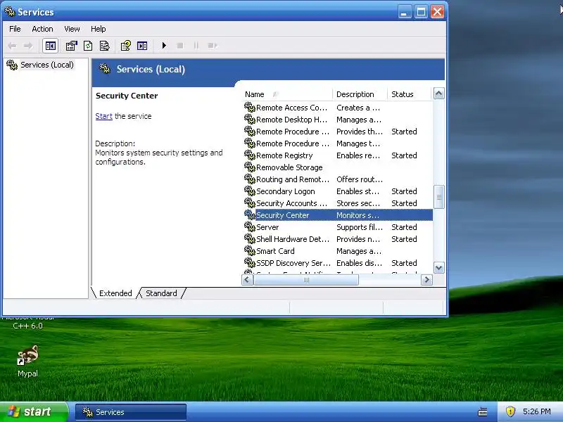The image size is (563, 422).
Task: Click horizontal scrollbar right arrow
Action: click(x=426, y=280)
